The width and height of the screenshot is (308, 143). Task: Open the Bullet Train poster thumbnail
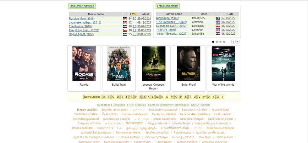tap(119, 64)
